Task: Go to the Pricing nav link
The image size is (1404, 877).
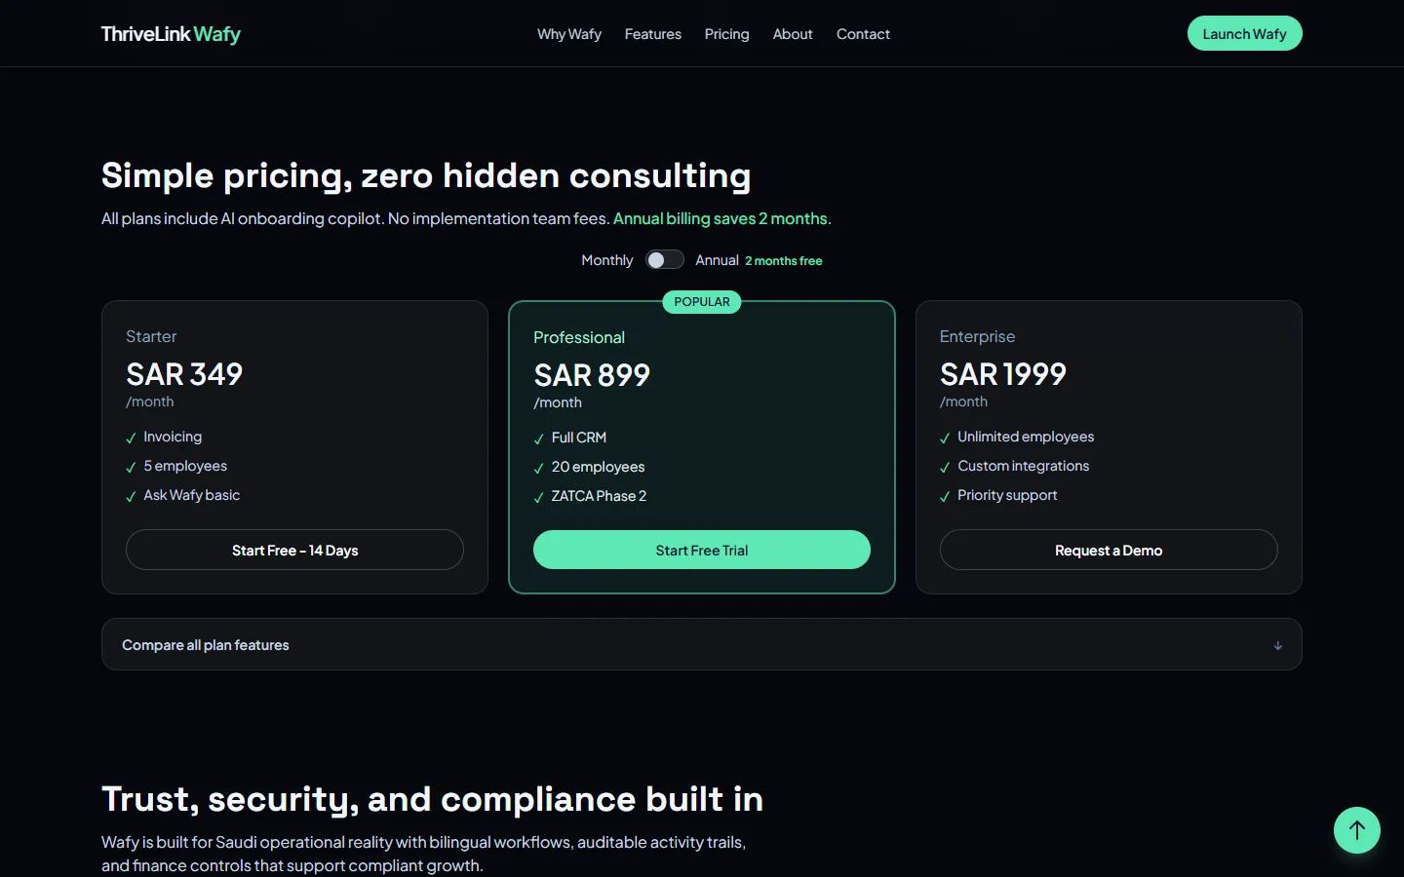Action: click(727, 34)
